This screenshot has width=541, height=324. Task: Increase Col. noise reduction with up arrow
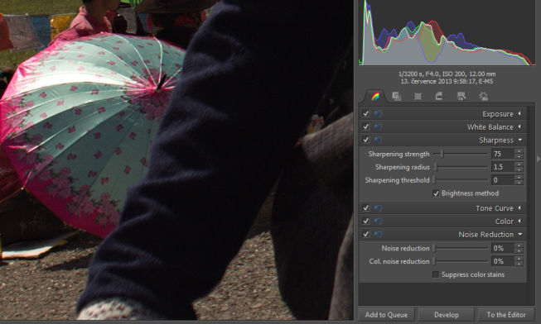(x=519, y=259)
